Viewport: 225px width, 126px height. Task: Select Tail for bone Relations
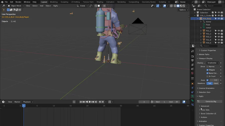point(209,83)
